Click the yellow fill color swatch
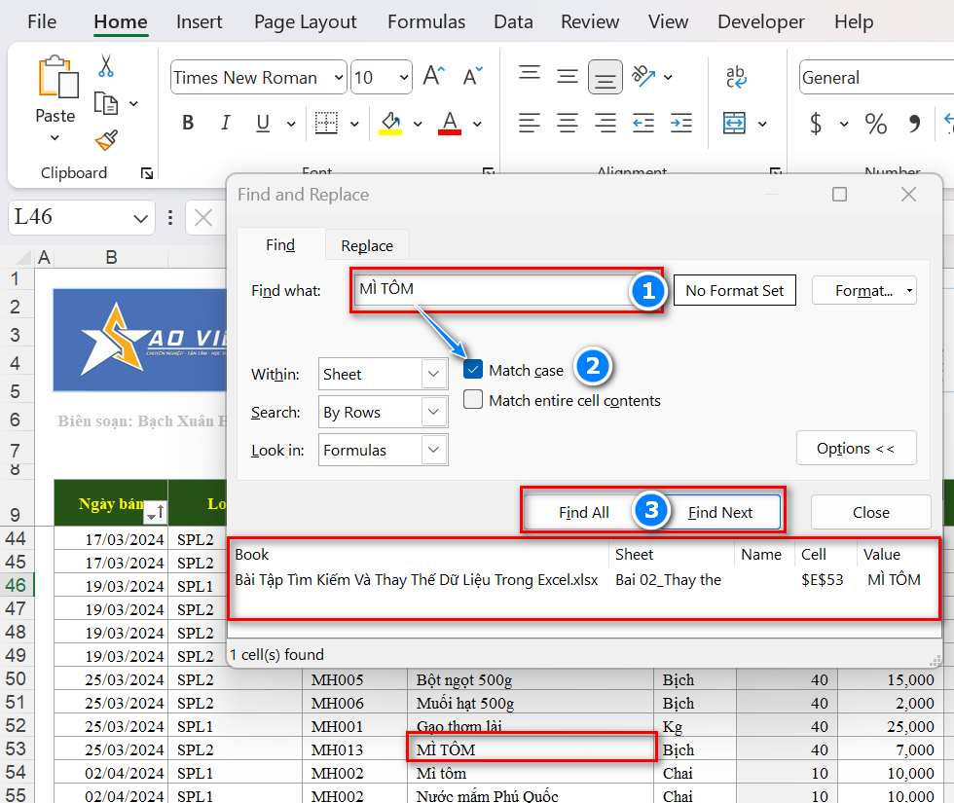954x803 pixels. [391, 124]
